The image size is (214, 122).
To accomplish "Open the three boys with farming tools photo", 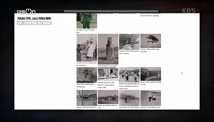I will [87, 75].
